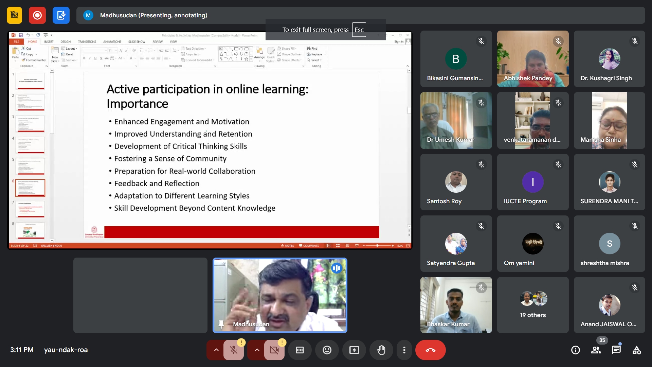Viewport: 652px width, 367px height.
Task: Leave the call with red hangup button
Action: tap(430, 350)
